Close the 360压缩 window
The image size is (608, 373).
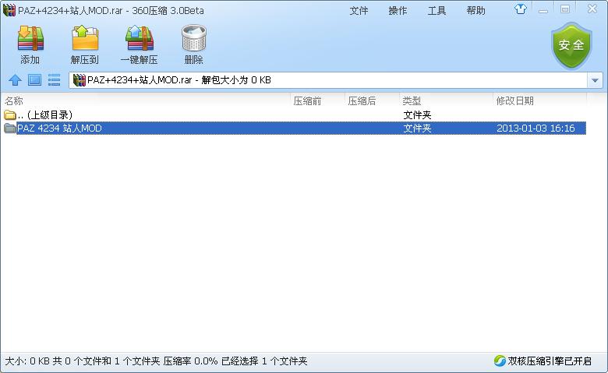click(592, 9)
